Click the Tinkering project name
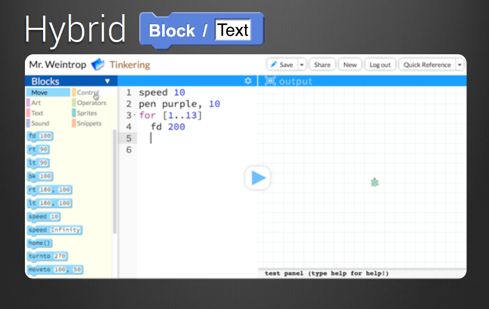Viewport: 489px width, 309px height. click(x=130, y=65)
